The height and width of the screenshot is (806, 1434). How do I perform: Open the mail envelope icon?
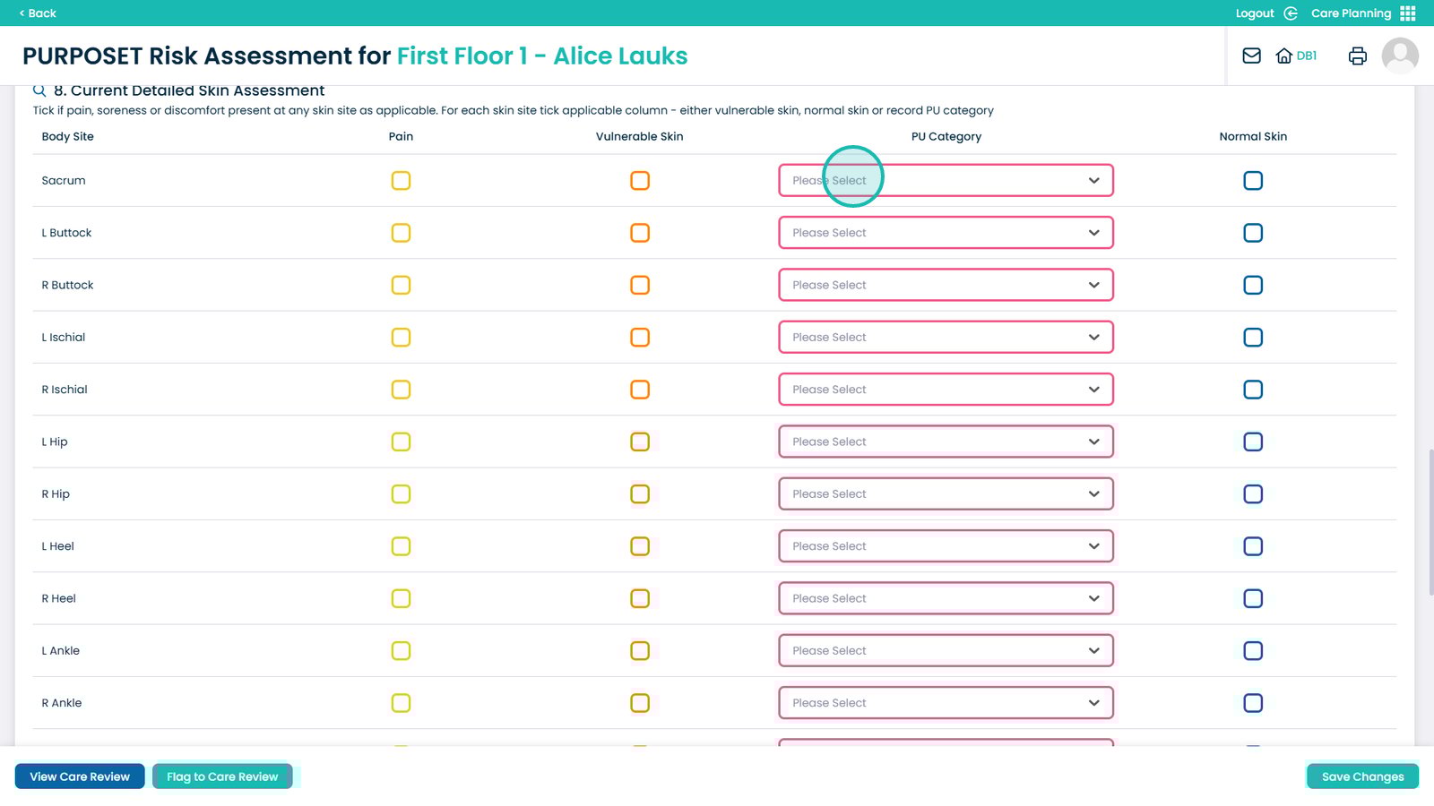click(1251, 56)
